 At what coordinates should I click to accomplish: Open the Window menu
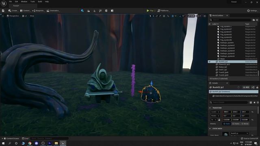[x=24, y=2]
